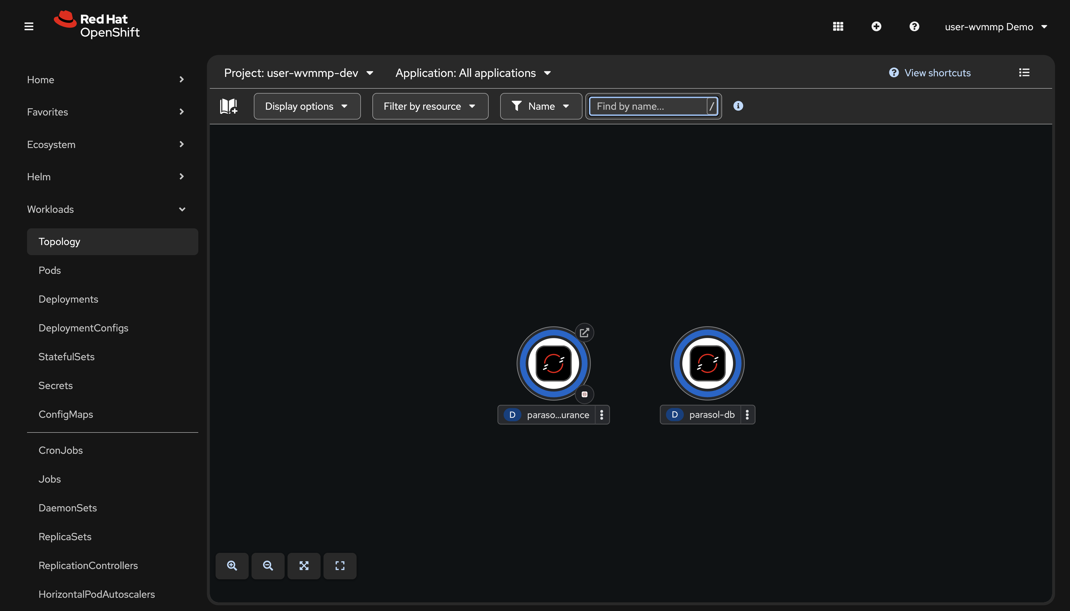Viewport: 1070px width, 611px height.
Task: Go to Pods in the sidebar
Action: point(49,270)
